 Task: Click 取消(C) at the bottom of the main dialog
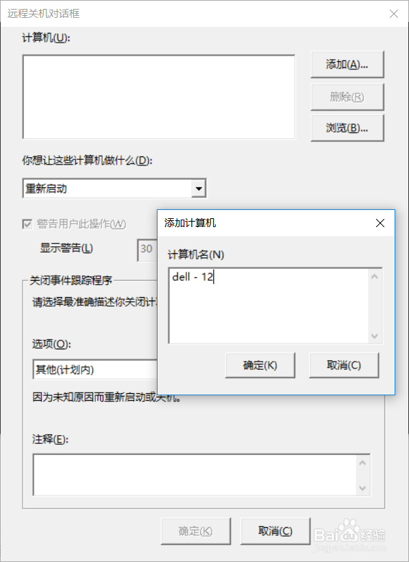coord(275,531)
